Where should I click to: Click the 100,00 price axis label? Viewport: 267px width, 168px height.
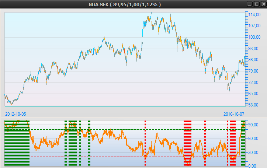click(x=254, y=37)
